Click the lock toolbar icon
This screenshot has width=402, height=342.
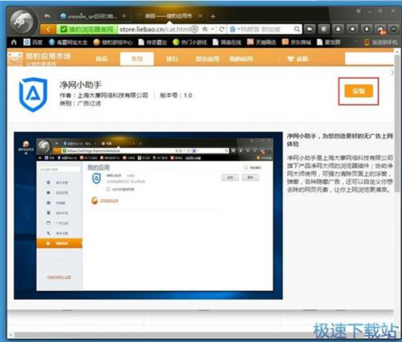pyautogui.click(x=338, y=29)
